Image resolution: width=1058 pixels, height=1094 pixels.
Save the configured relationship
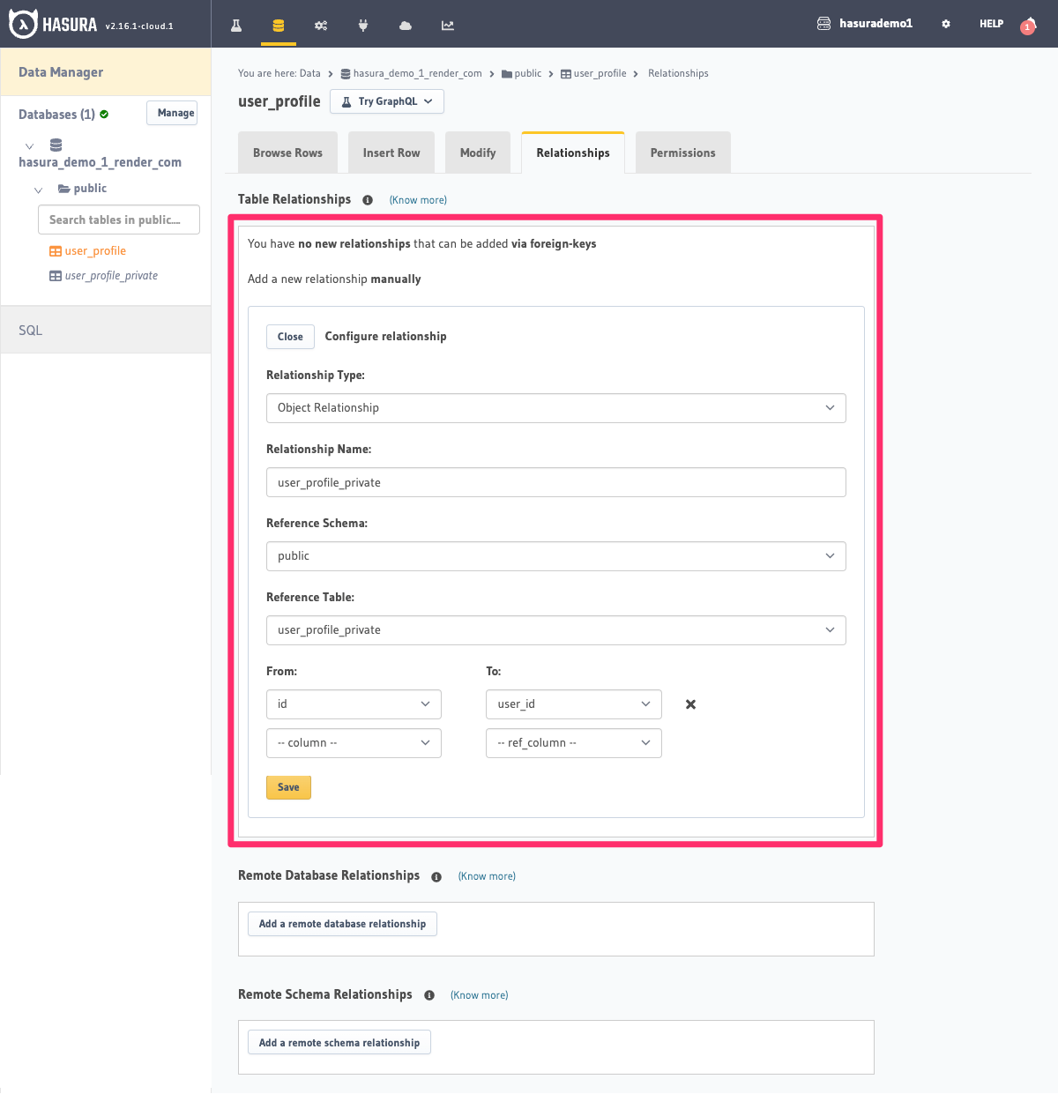[x=288, y=787]
